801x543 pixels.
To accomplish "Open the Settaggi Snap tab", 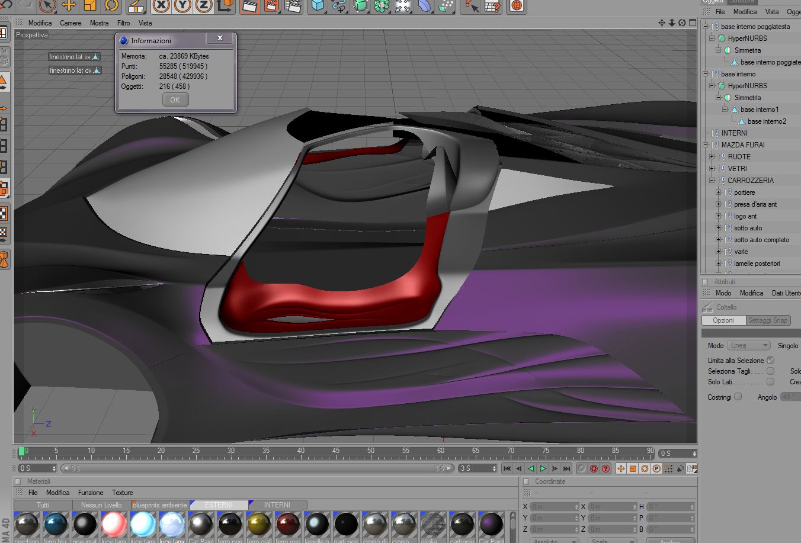I will click(x=767, y=320).
